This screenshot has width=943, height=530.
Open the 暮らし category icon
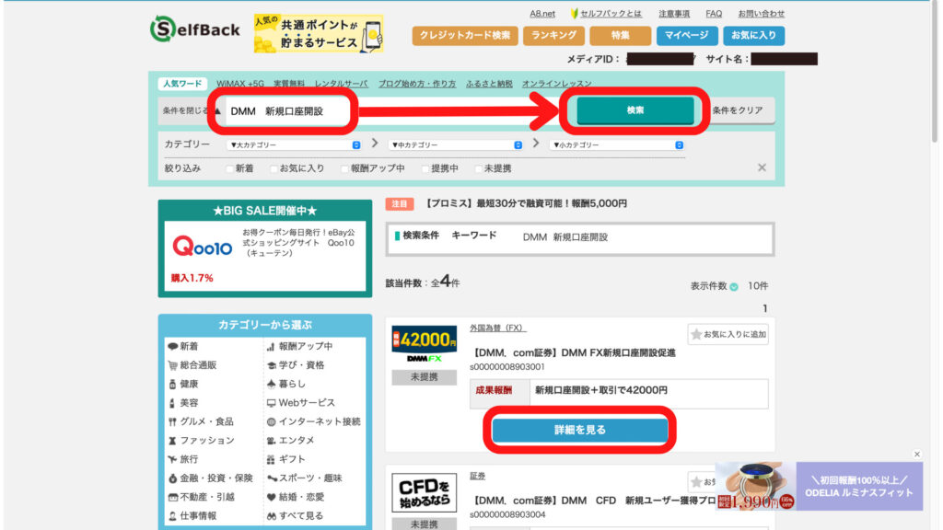pyautogui.click(x=272, y=384)
